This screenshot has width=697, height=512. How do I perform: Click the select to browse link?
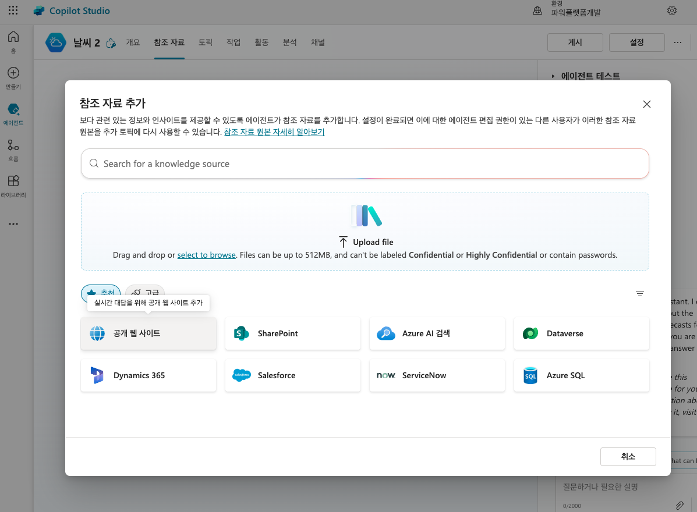pyautogui.click(x=206, y=255)
